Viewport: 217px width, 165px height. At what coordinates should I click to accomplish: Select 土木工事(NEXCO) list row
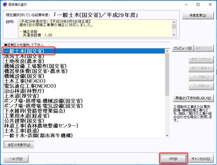tap(84, 81)
